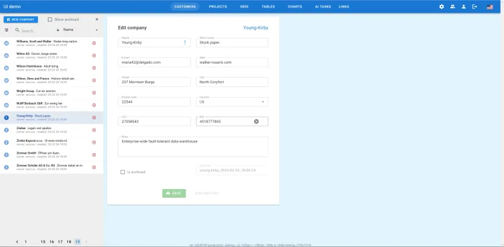Click the logout icon in header

pyautogui.click(x=475, y=6)
